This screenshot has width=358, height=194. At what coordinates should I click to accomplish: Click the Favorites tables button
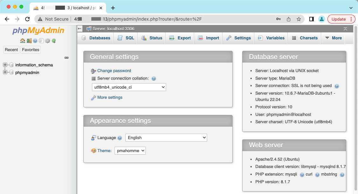pos(31,50)
